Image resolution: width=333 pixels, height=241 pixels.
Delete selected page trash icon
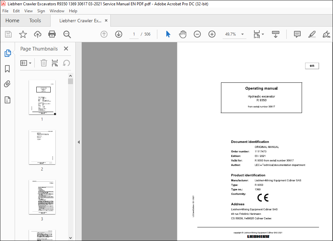[x=44, y=63]
